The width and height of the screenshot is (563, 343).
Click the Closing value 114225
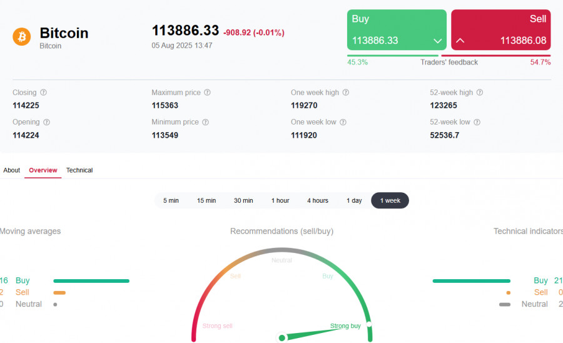[x=26, y=106]
